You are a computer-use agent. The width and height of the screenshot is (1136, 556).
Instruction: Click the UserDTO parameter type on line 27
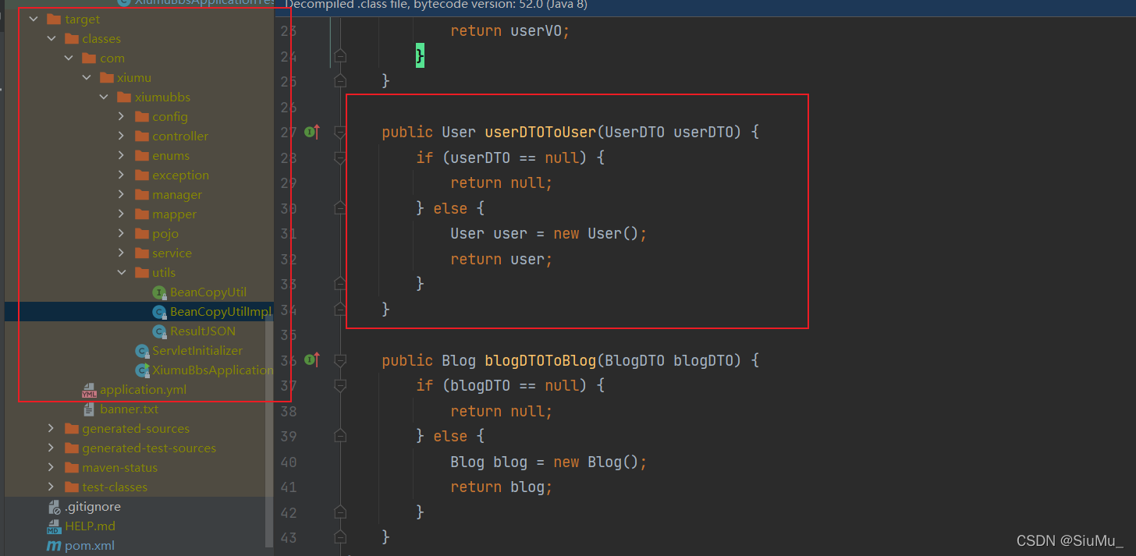coord(635,132)
